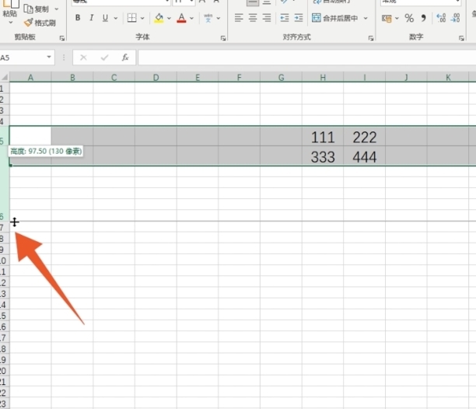Click the formula bar Cancel (X) icon
The image size is (476, 409).
coord(83,58)
